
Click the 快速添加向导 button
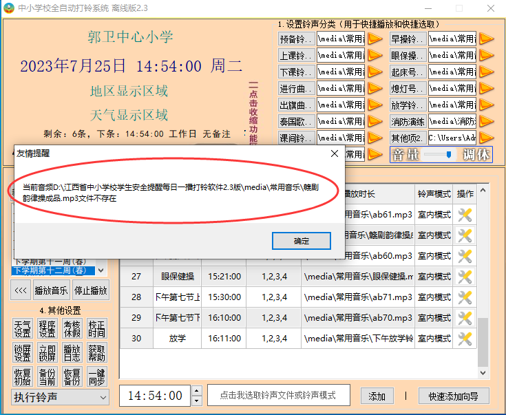[454, 396]
